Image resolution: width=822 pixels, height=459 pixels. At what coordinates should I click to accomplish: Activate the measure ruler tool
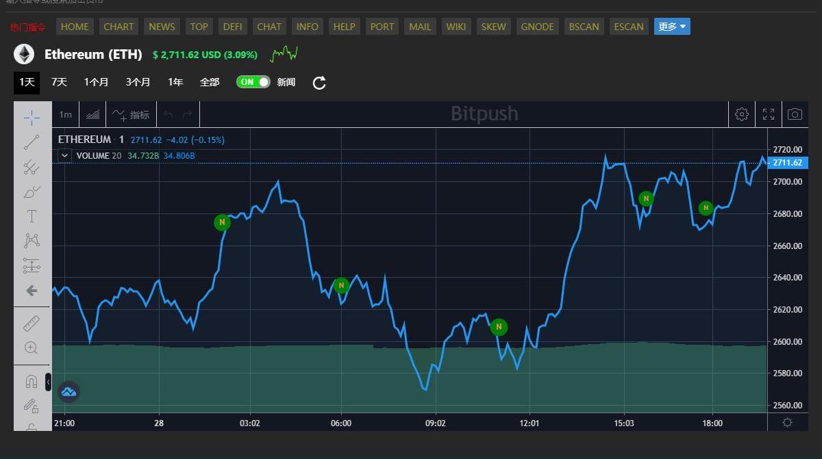(x=32, y=324)
